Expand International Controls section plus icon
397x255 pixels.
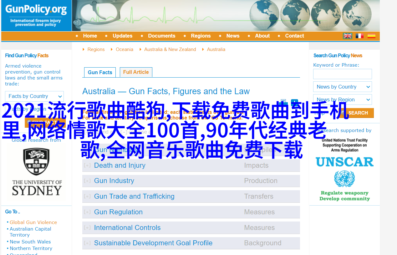coord(87,228)
